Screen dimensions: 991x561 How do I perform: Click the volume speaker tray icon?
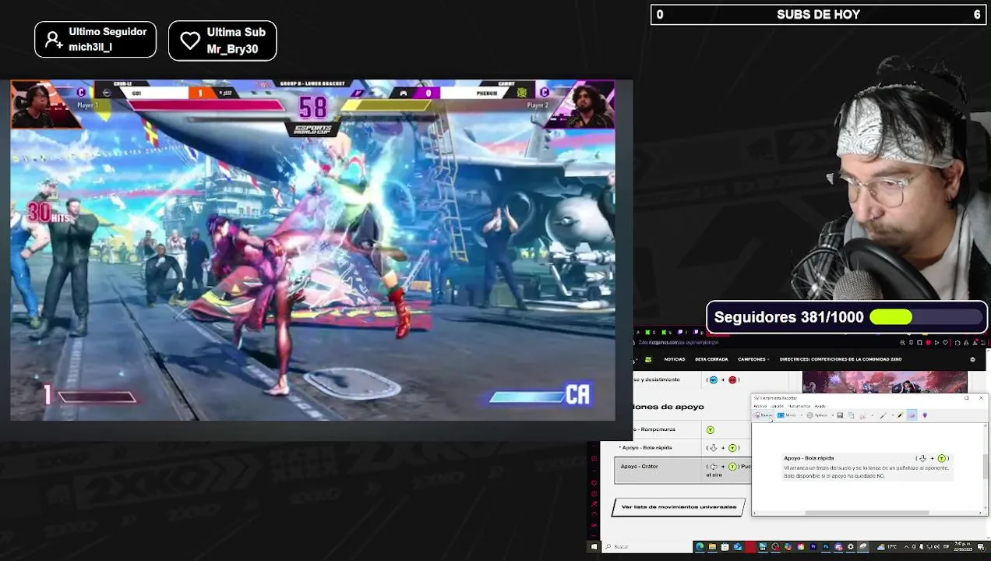click(x=937, y=547)
